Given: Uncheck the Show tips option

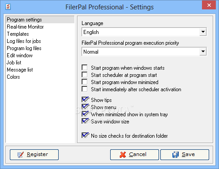Looking at the screenshot, I should tap(85, 99).
